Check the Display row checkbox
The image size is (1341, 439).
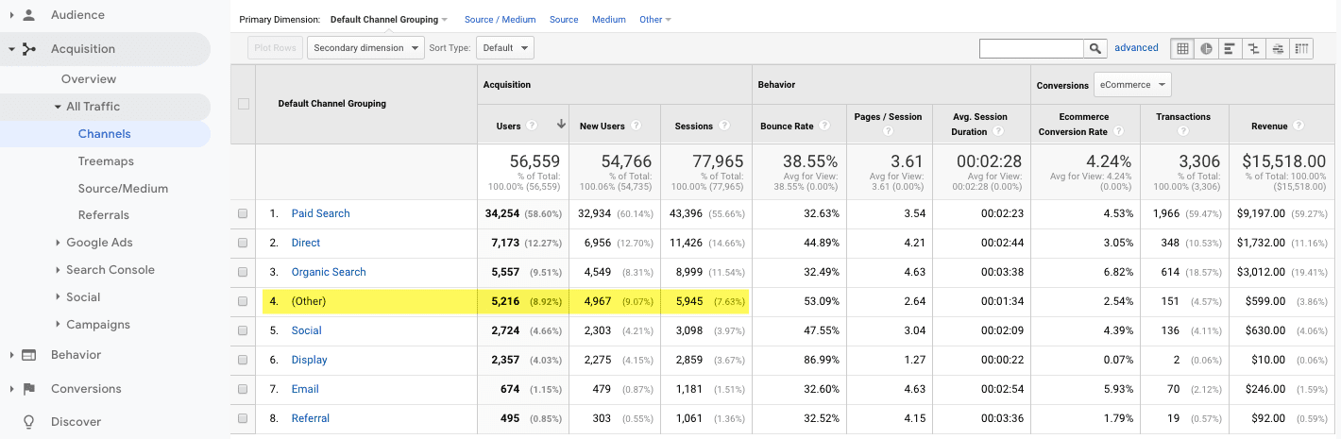(243, 360)
